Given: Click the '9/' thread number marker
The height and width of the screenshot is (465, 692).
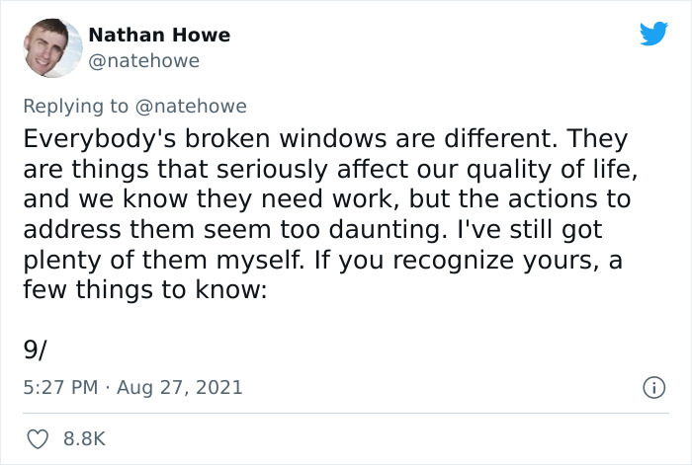Looking at the screenshot, I should click(x=35, y=350).
